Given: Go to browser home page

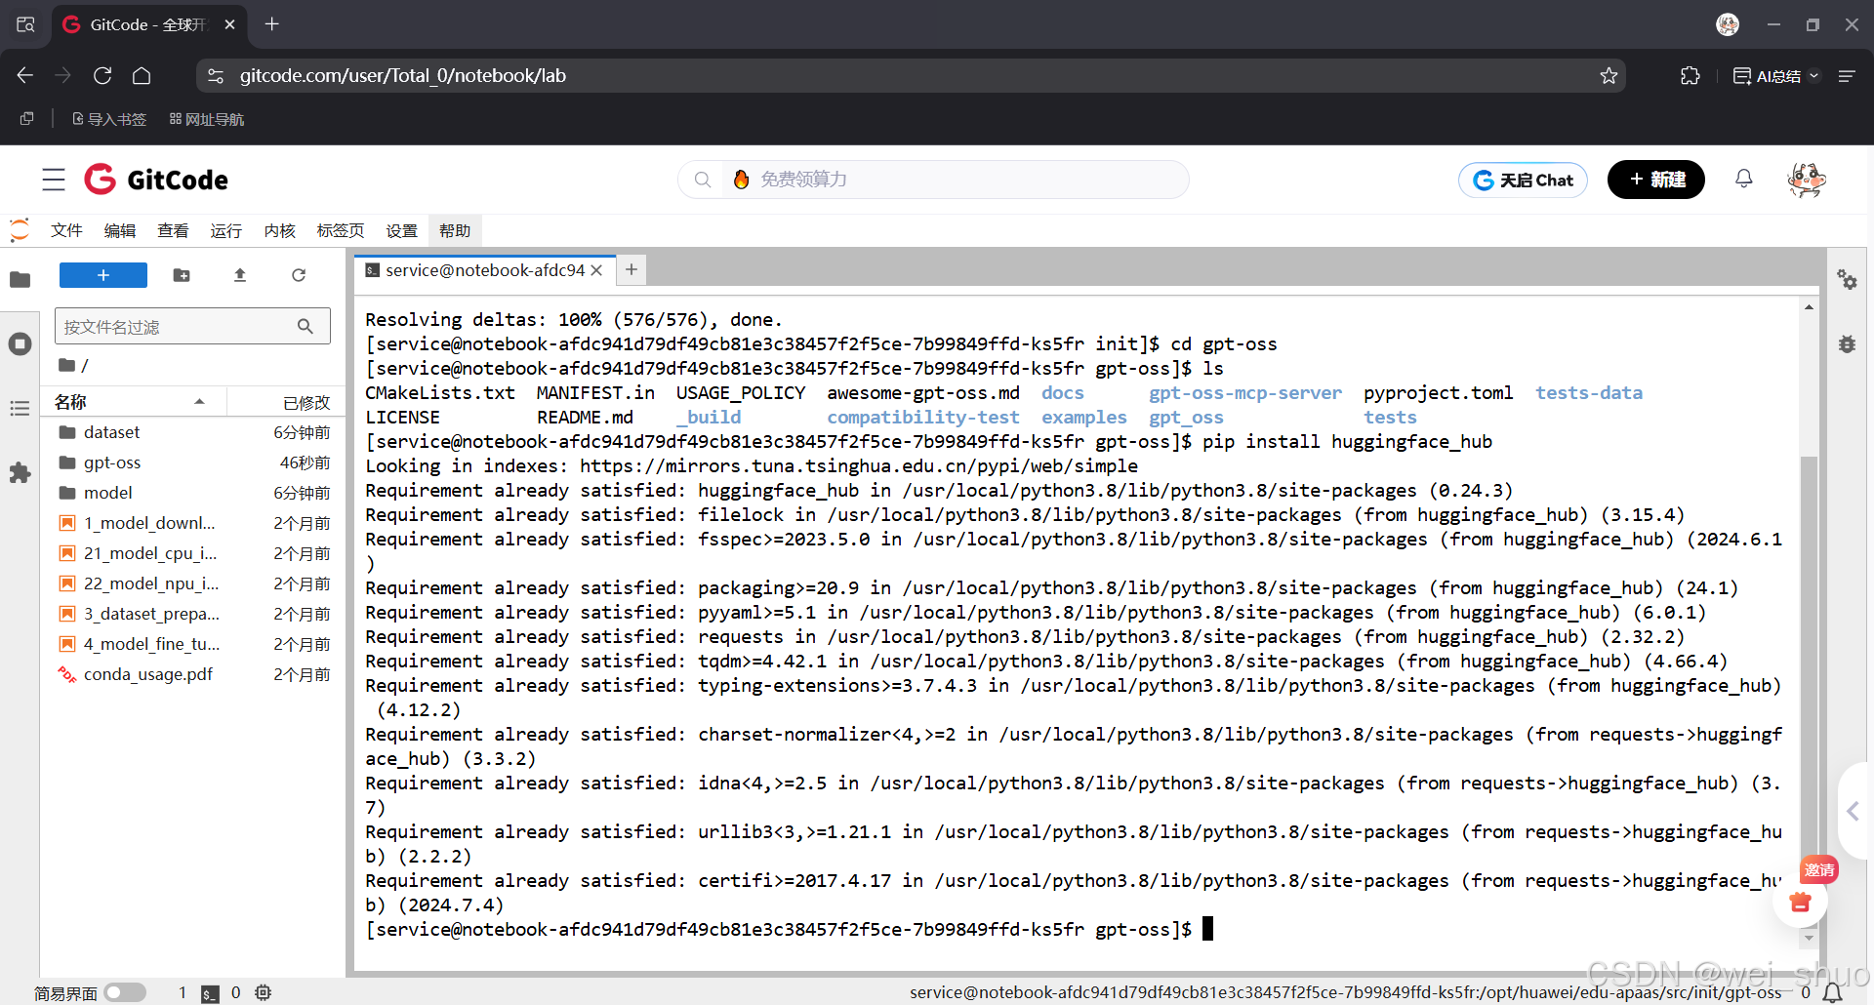Looking at the screenshot, I should click(x=142, y=75).
